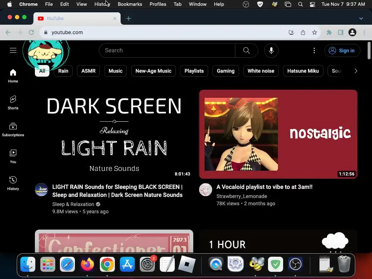Click Sleep & Relaxation channel avatar
The image size is (372, 279).
[x=41, y=190]
